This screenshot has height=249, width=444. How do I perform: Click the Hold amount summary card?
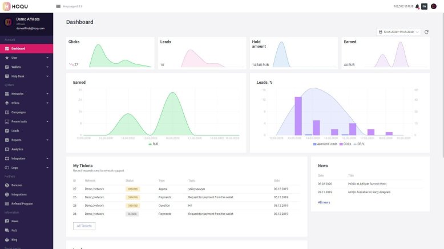tap(294, 53)
